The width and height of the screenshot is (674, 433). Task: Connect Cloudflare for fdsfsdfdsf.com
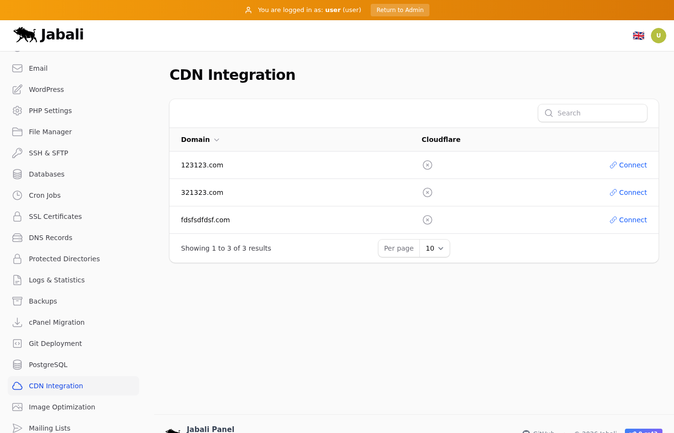(628, 220)
